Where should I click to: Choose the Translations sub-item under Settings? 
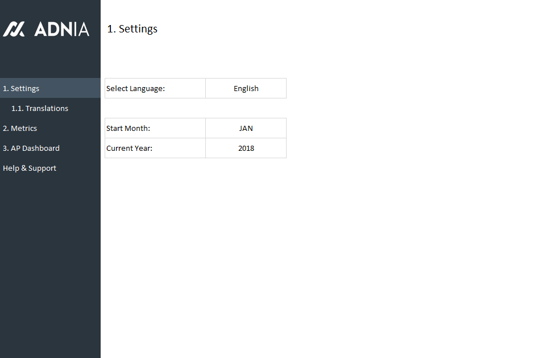(40, 108)
